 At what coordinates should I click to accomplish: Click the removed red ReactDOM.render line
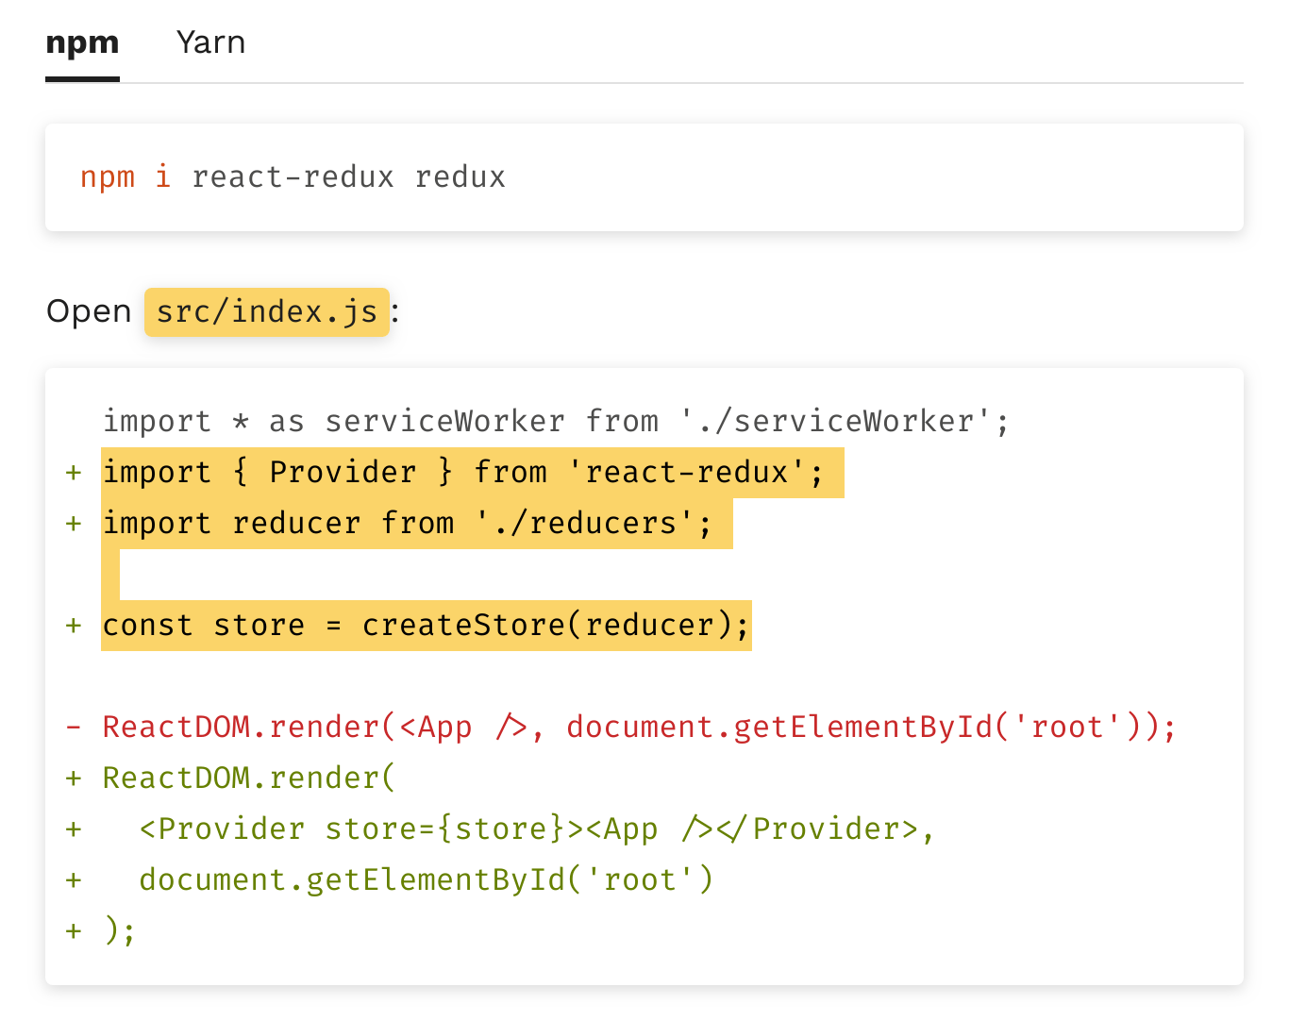(x=639, y=728)
